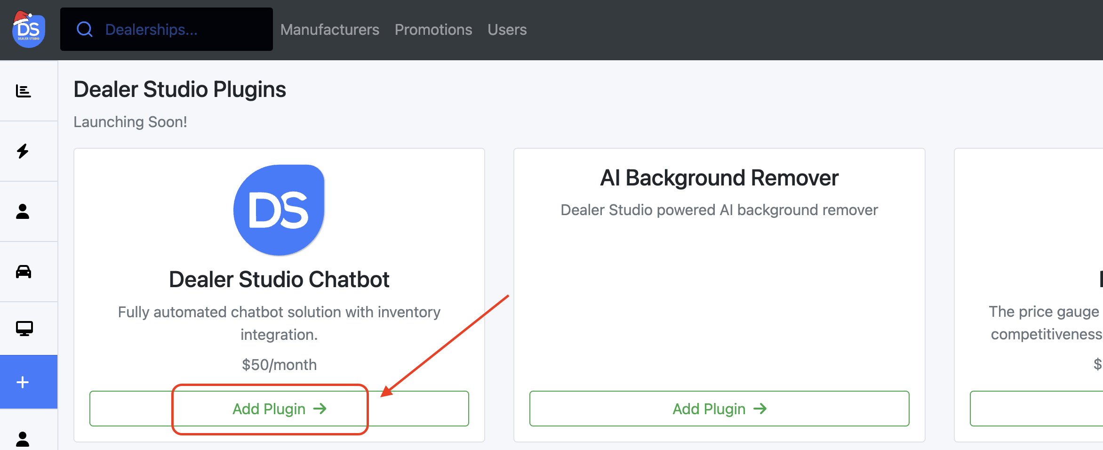Screen dimensions: 1103x450
Task: Click the Dealer Studio Chatbot DS logo
Action: click(279, 210)
